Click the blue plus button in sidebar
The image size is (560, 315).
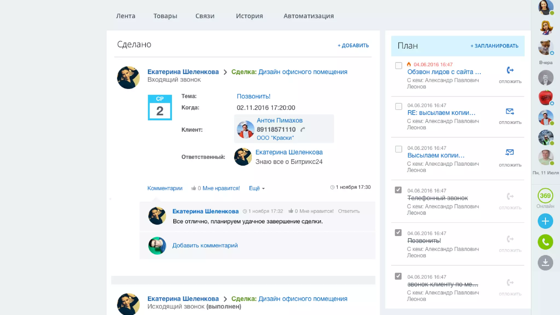pyautogui.click(x=545, y=221)
